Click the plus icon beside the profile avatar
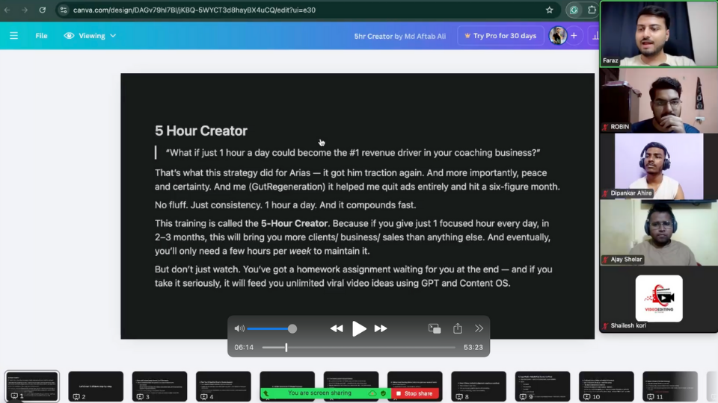The width and height of the screenshot is (718, 403). (x=574, y=36)
